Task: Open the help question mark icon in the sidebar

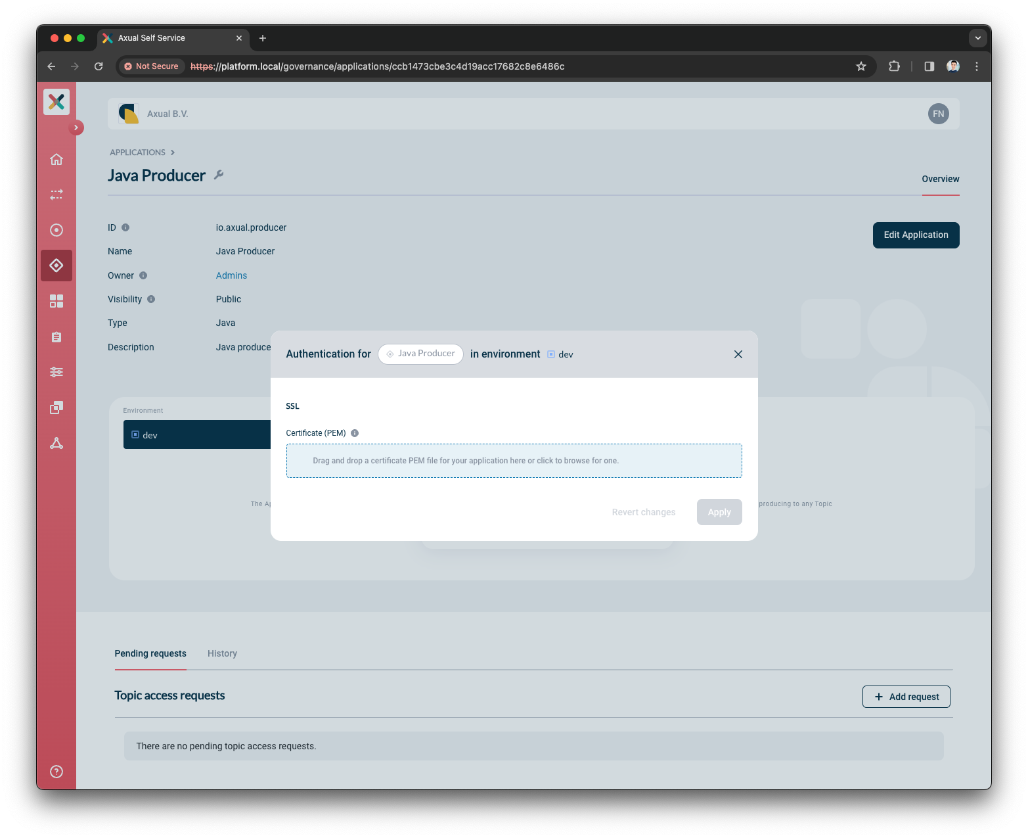Action: pos(56,772)
